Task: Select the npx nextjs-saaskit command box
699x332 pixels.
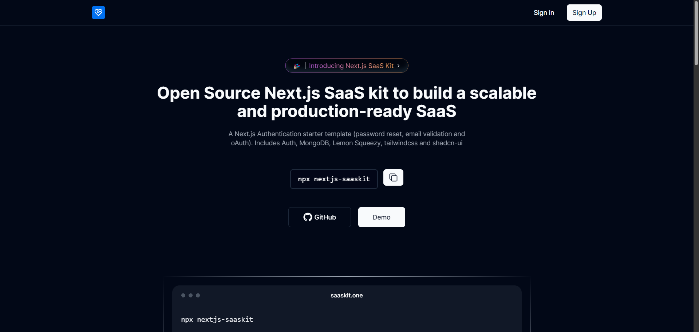Action: point(333,179)
